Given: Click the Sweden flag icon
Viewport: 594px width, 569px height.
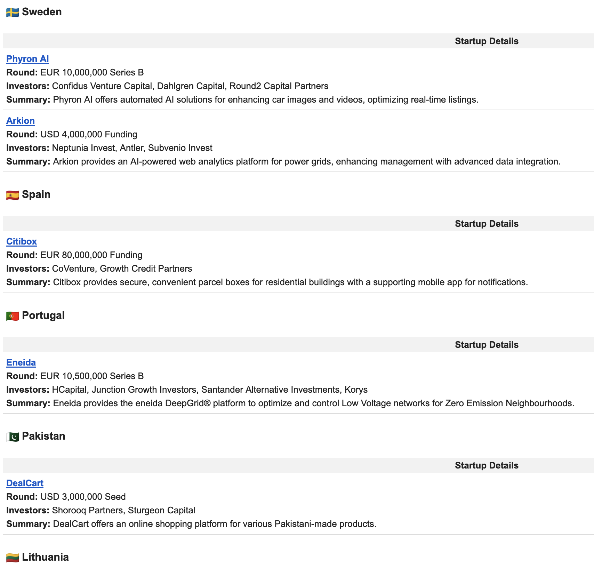Looking at the screenshot, I should pos(13,13).
